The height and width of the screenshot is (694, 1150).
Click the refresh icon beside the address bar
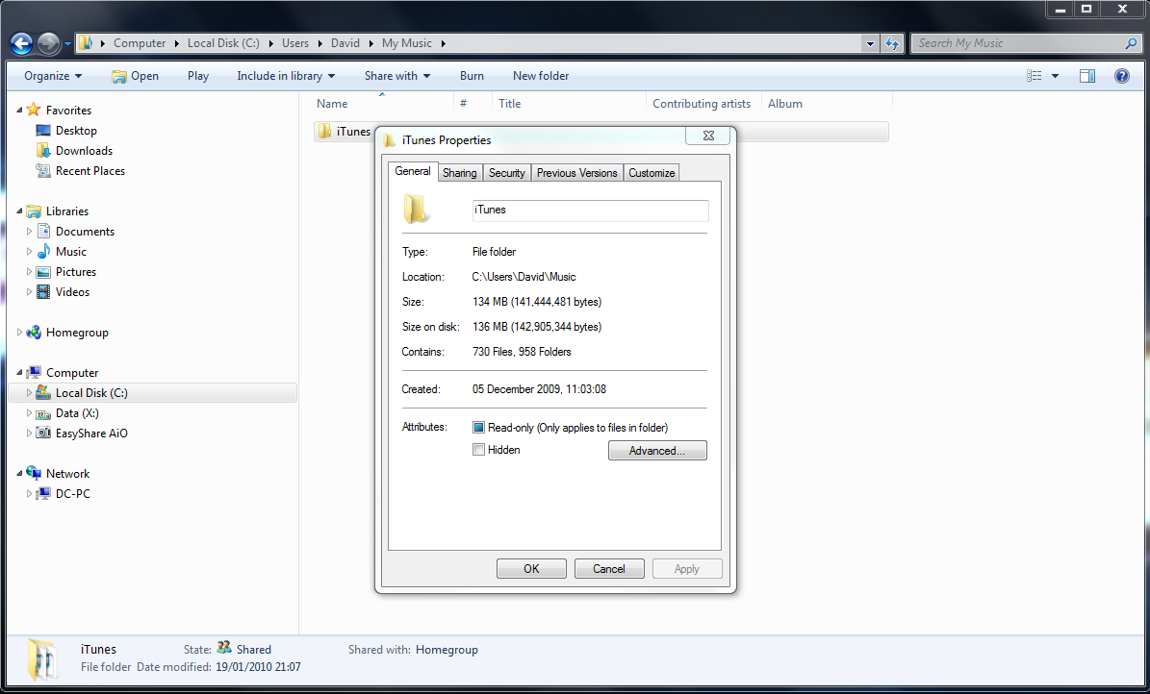coord(892,43)
